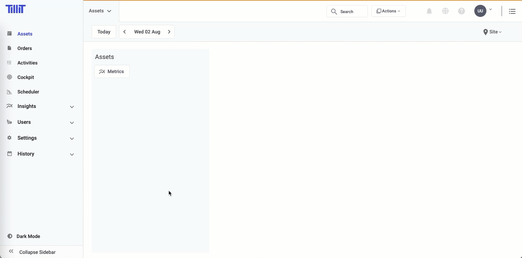Open the Site location dropdown
Viewport: 522px width, 258px height.
(x=492, y=32)
